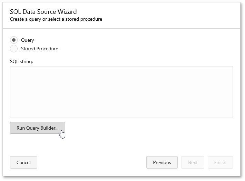Image resolution: width=245 pixels, height=181 pixels.
Task: Click the disabled Next button
Action: point(193,162)
